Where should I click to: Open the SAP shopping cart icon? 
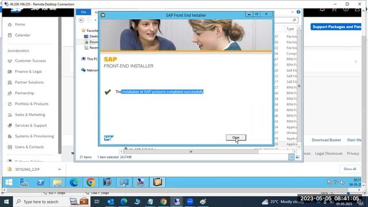point(334,10)
